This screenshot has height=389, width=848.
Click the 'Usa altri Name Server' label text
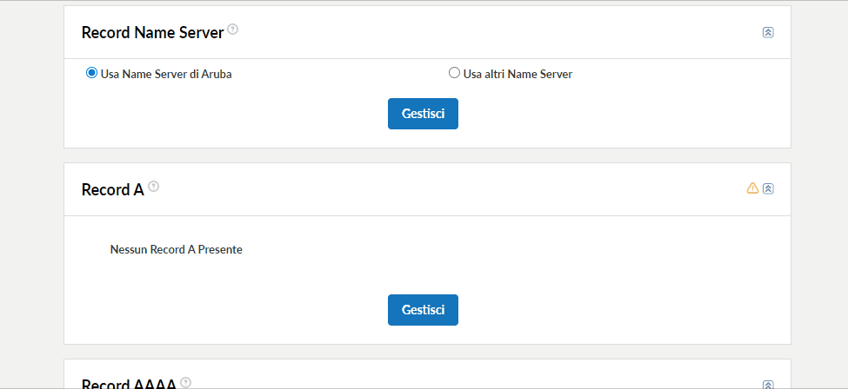(x=517, y=75)
